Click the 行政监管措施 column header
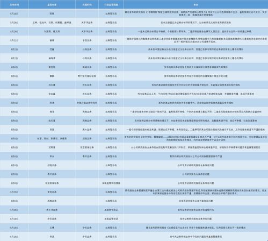Screen dimensions: 268x241 (x=111, y=5)
